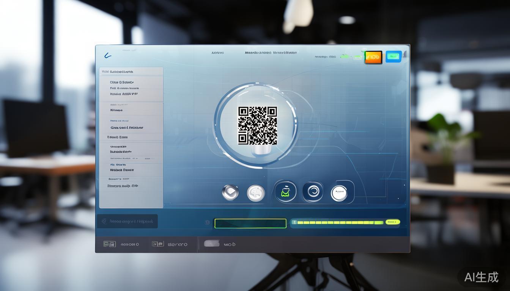
Task: Click the first silver round icon
Action: pyautogui.click(x=230, y=192)
